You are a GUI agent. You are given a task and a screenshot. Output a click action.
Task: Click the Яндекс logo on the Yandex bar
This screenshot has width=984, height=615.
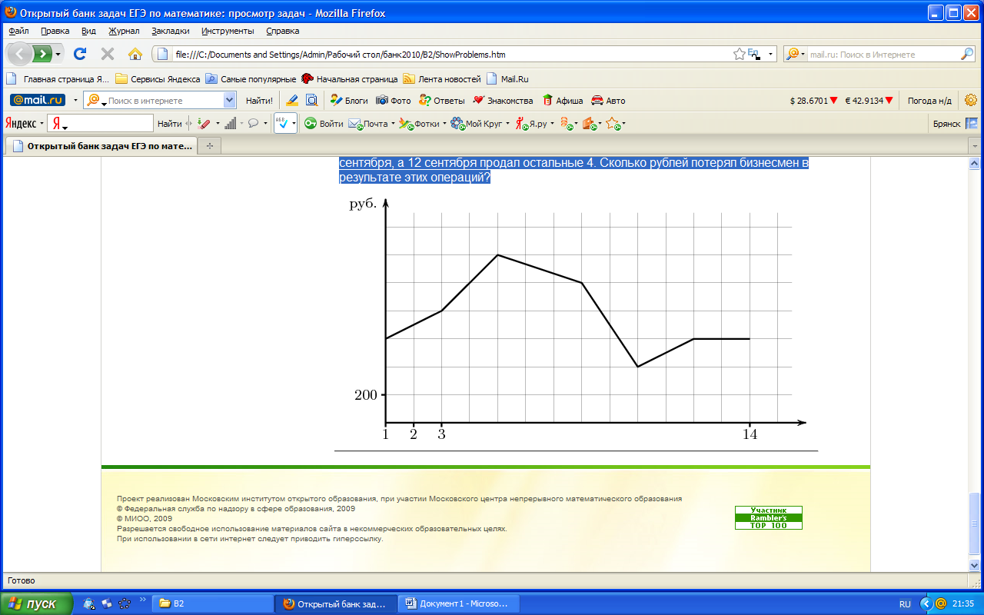pos(20,123)
